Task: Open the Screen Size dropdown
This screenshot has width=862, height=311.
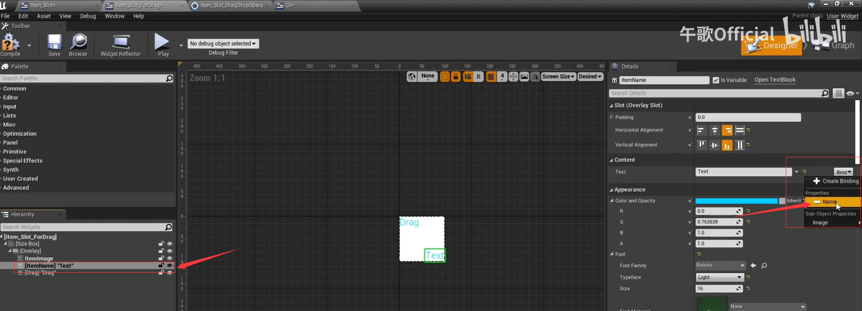Action: 558,77
